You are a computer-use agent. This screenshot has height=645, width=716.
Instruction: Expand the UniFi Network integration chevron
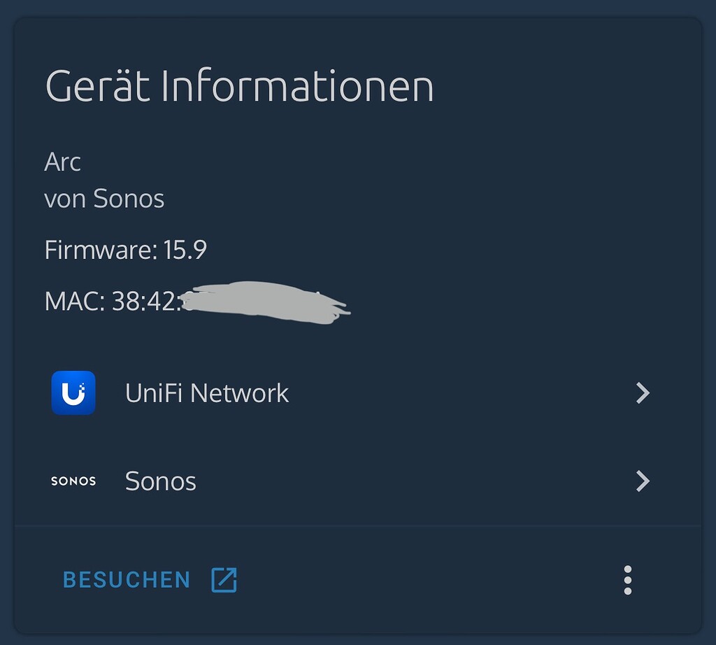click(x=642, y=392)
